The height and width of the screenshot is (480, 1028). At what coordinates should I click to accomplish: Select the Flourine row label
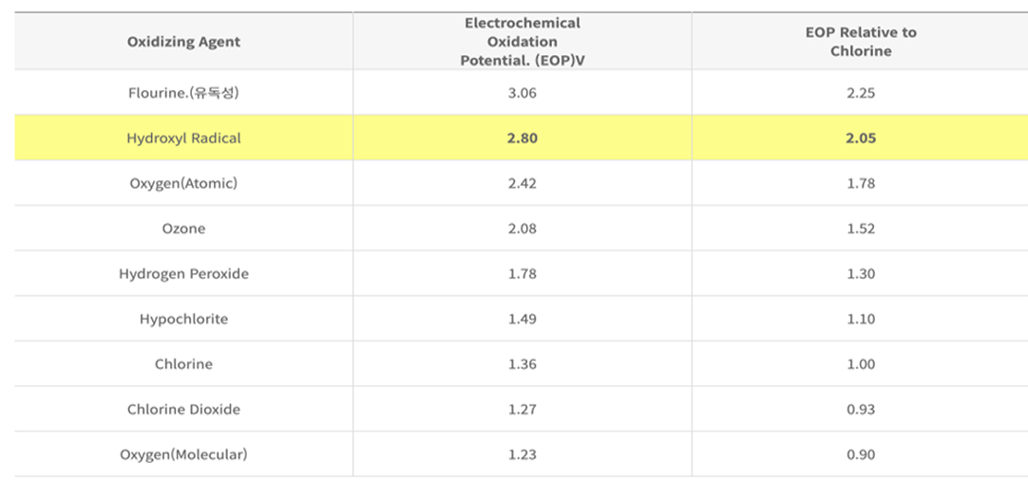click(x=183, y=93)
